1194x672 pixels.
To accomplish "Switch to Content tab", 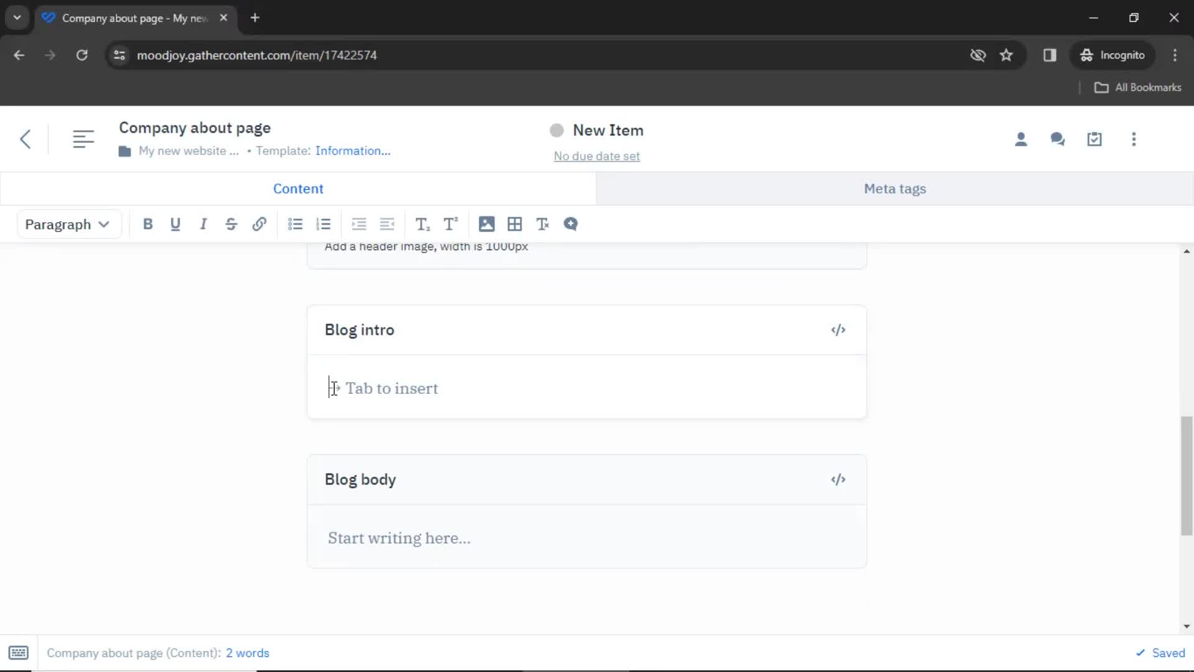I will click(298, 189).
